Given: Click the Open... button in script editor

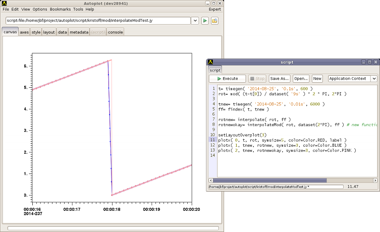Looking at the screenshot, I should pyautogui.click(x=301, y=79).
